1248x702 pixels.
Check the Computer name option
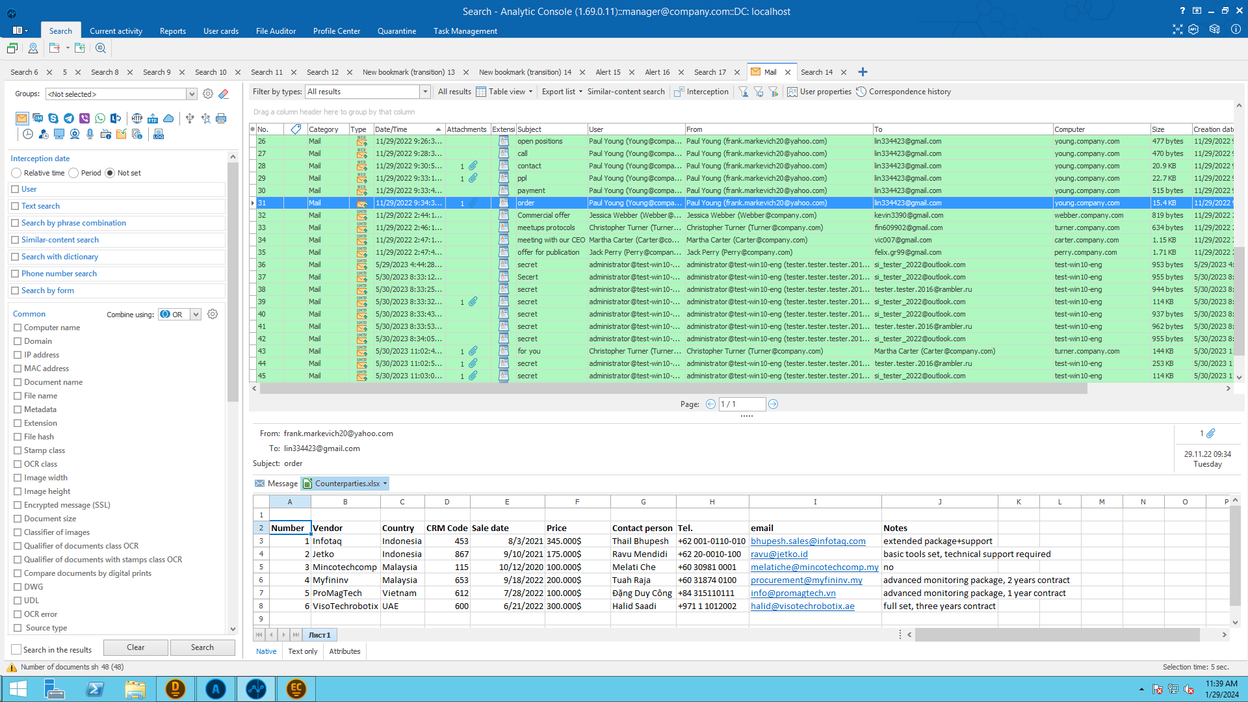click(18, 328)
